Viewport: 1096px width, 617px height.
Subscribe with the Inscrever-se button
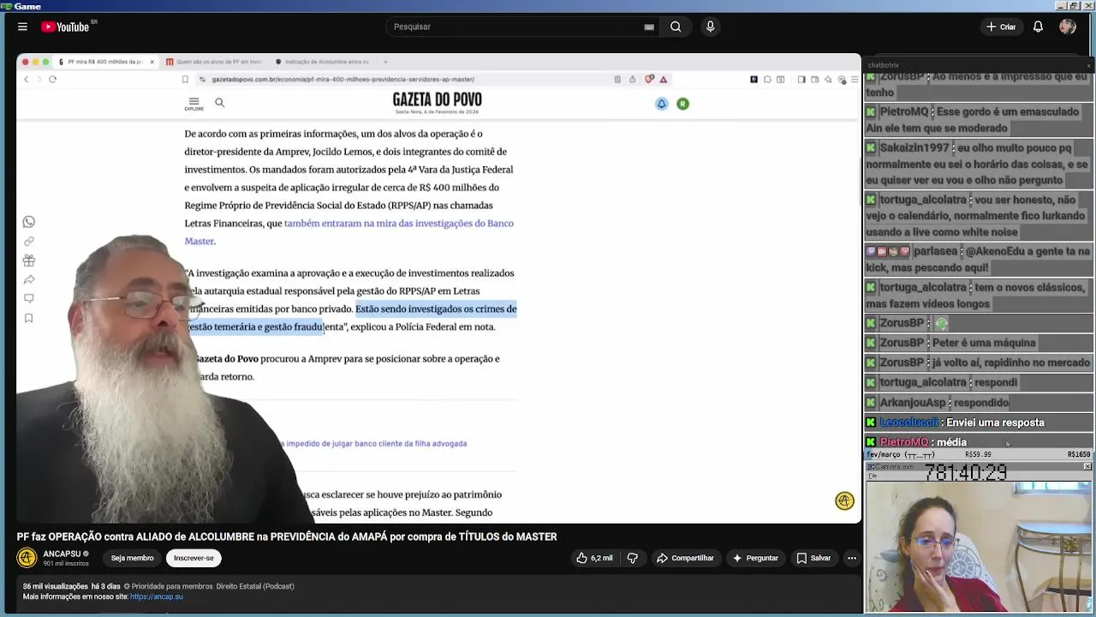pyautogui.click(x=194, y=558)
